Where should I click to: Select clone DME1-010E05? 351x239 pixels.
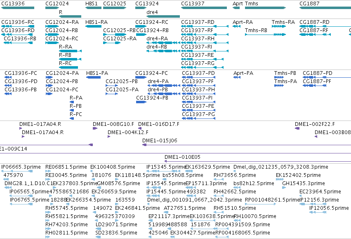tap(258, 161)
